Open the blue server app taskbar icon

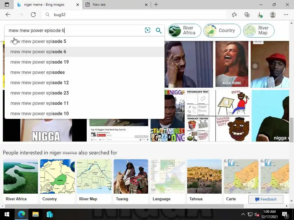[x=49, y=214]
